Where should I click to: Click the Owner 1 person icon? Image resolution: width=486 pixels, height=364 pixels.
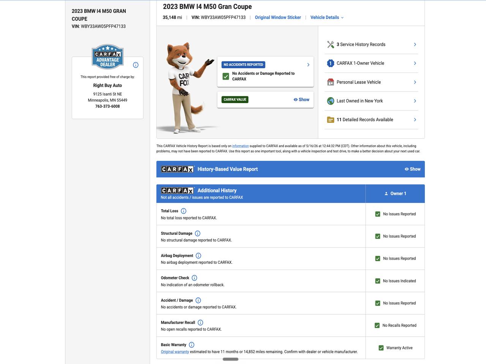tap(386, 194)
